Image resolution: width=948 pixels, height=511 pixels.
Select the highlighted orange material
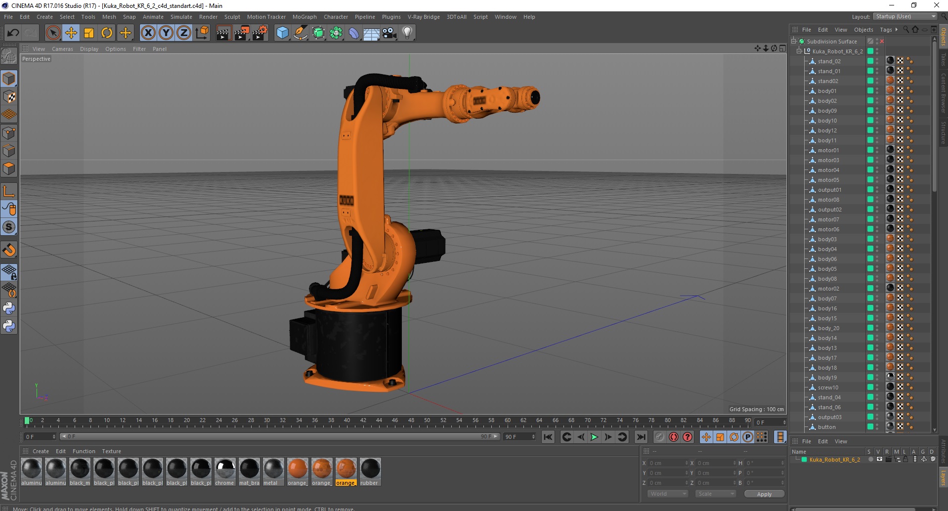345,472
